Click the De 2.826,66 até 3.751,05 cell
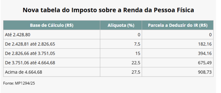The width and height of the screenshot is (221, 93). click(52, 53)
